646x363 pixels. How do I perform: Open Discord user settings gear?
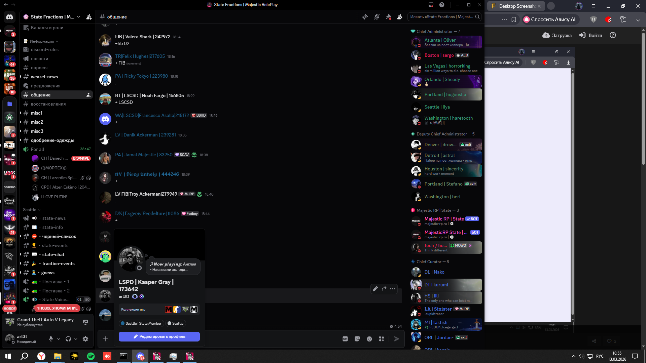point(85,339)
